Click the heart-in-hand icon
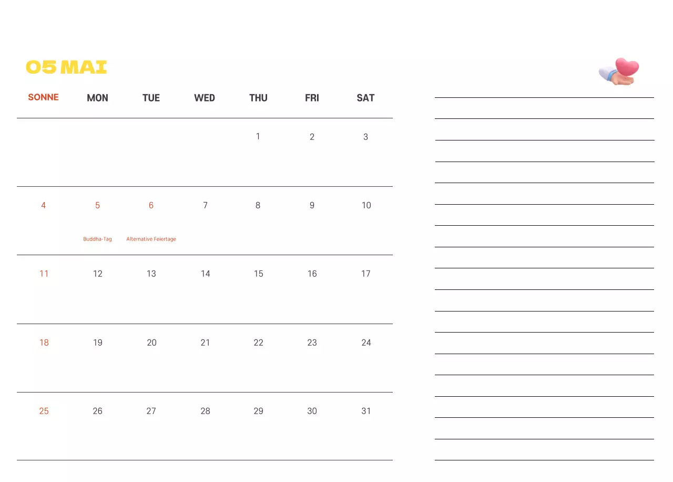Viewport: 673px width, 482px height. [619, 71]
